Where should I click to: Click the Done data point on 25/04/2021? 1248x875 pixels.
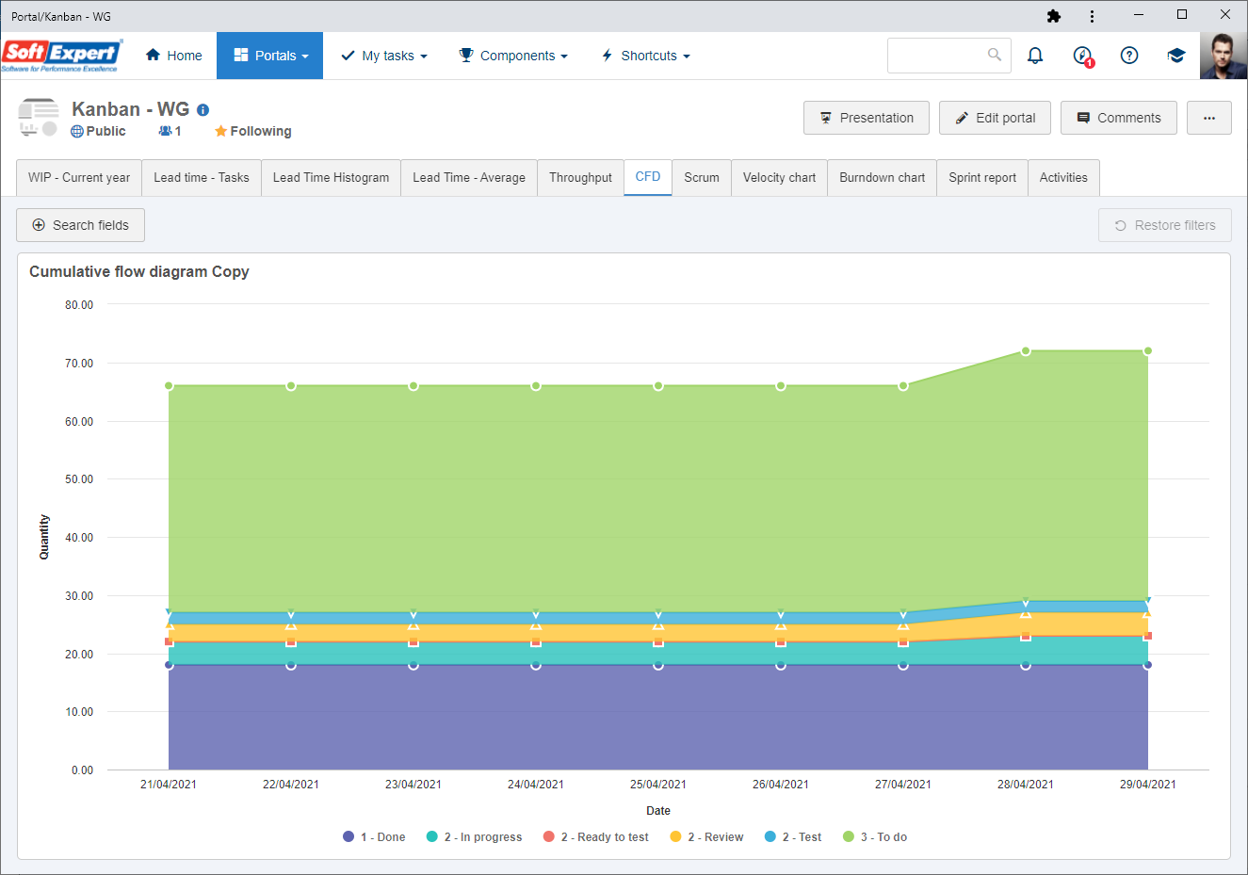pos(658,665)
